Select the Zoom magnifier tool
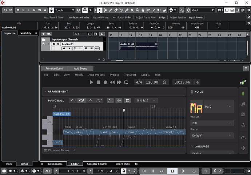 138,10
